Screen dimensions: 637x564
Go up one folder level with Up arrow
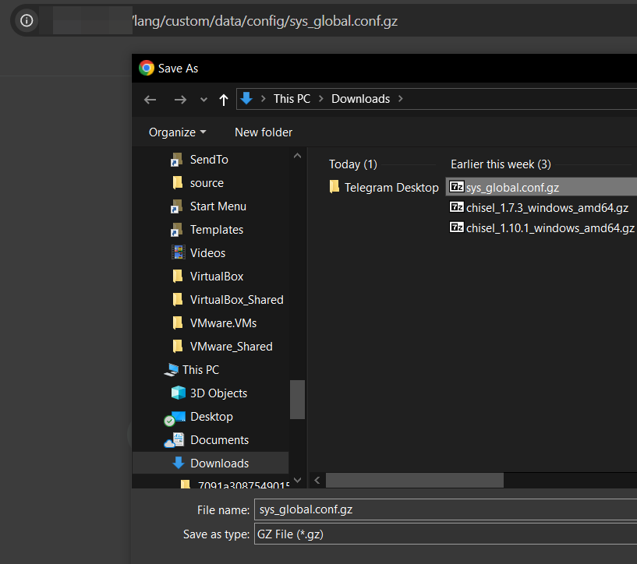point(224,99)
